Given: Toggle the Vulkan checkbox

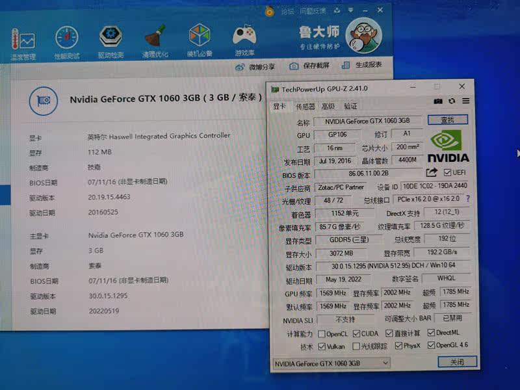Looking at the screenshot, I should (322, 346).
